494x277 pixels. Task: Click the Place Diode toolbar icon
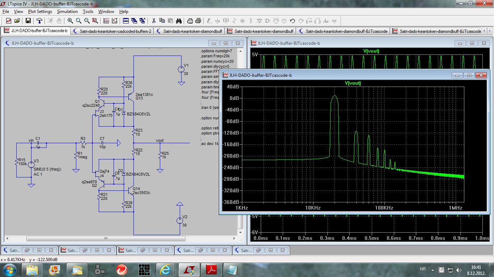click(x=259, y=21)
